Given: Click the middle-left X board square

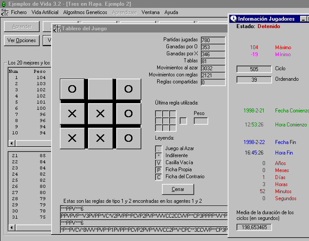Looking at the screenshot, I should pyautogui.click(x=72, y=114).
